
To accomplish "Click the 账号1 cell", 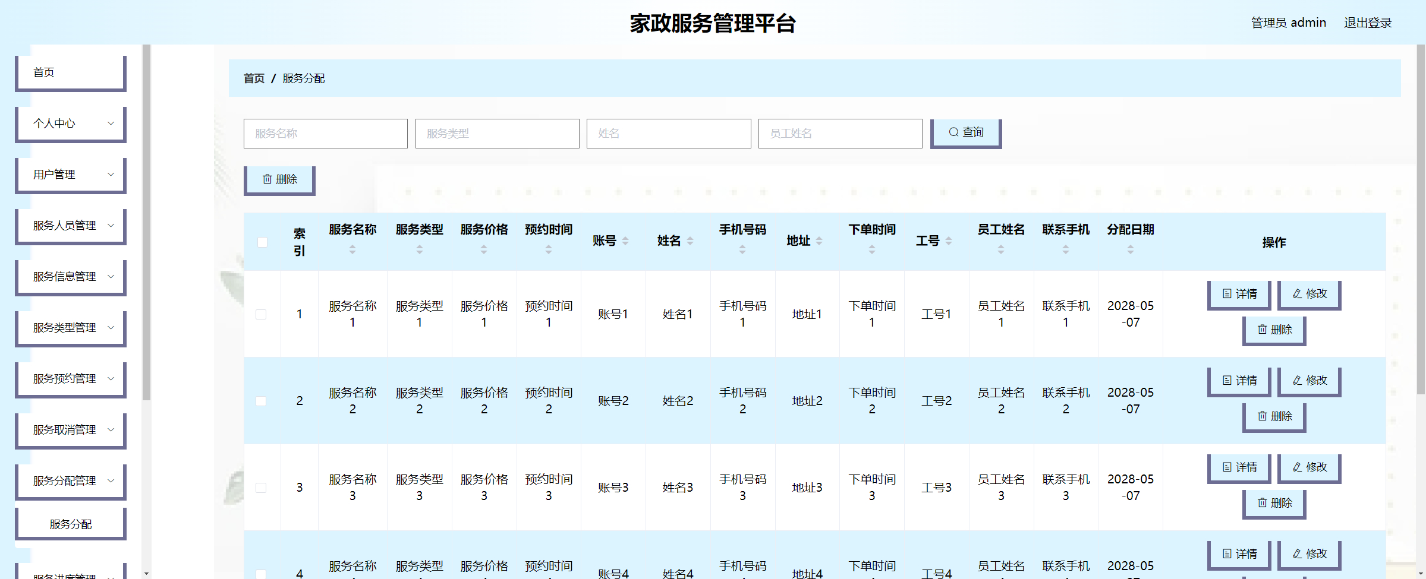I will (613, 314).
